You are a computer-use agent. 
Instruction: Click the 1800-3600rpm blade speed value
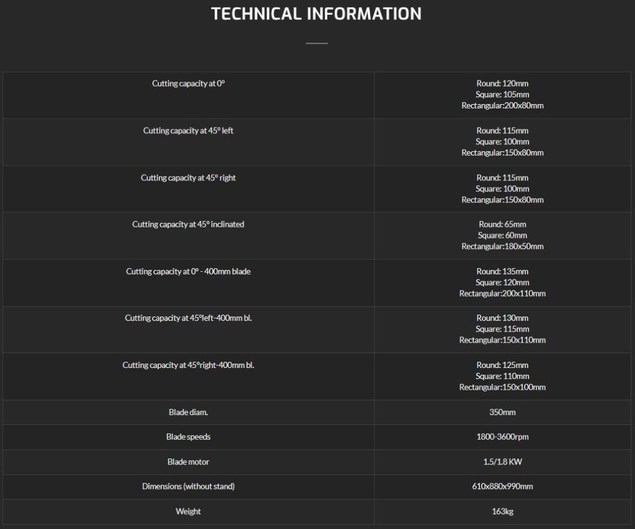[x=502, y=437]
